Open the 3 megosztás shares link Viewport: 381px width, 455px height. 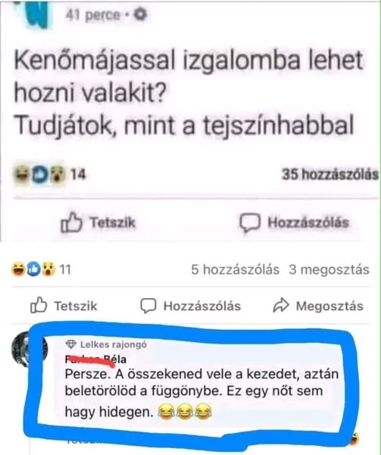pos(329,269)
